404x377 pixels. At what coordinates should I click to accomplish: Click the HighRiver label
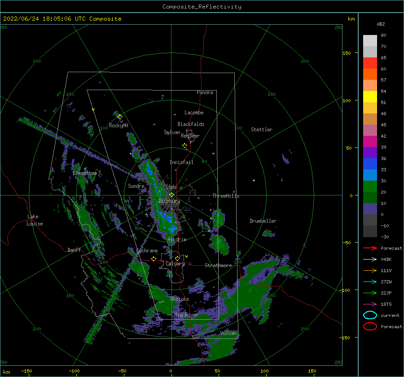(x=186, y=315)
